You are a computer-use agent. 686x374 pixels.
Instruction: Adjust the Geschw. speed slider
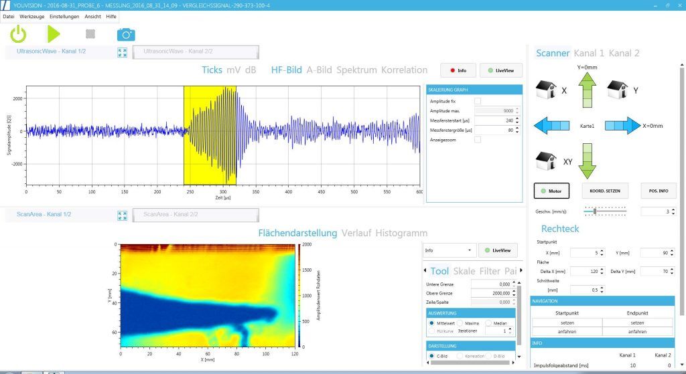[x=595, y=211]
